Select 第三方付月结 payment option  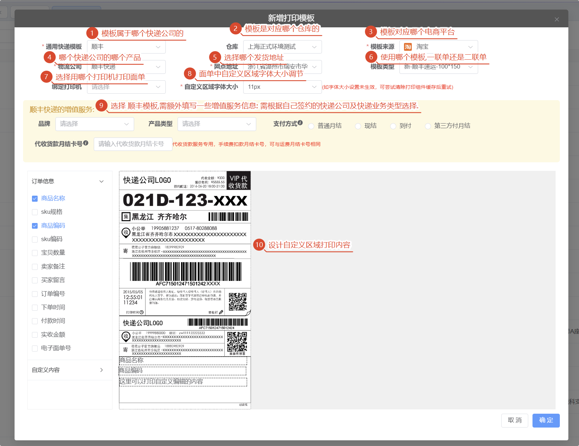(x=428, y=126)
